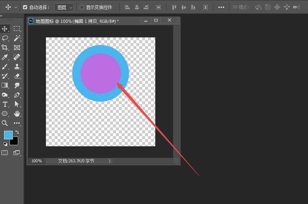Open the 图层 auto-select dropdown
The height and width of the screenshot is (204, 308).
[x=64, y=7]
